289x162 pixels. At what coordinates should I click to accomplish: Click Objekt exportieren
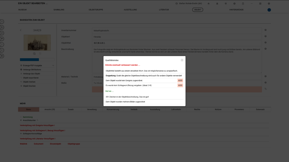[x=31, y=78]
